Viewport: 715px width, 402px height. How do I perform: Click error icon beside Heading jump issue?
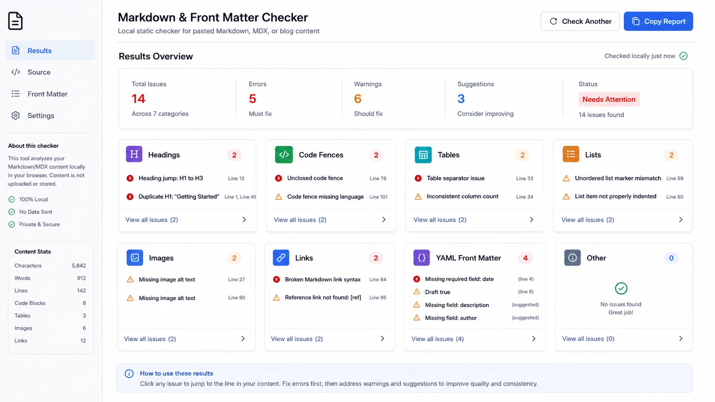pyautogui.click(x=130, y=178)
